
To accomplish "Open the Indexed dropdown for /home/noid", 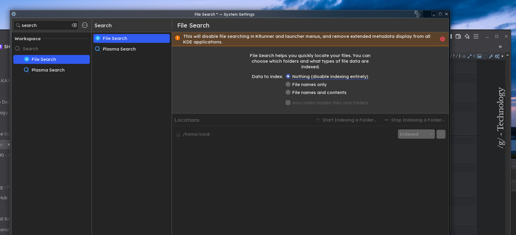I will [416, 134].
